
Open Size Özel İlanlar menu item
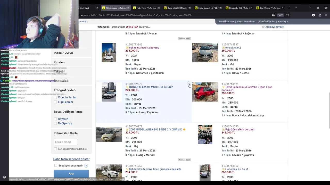pos(267,22)
